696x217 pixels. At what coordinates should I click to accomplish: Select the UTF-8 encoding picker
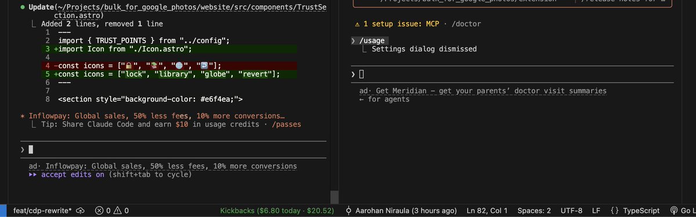tap(571, 211)
